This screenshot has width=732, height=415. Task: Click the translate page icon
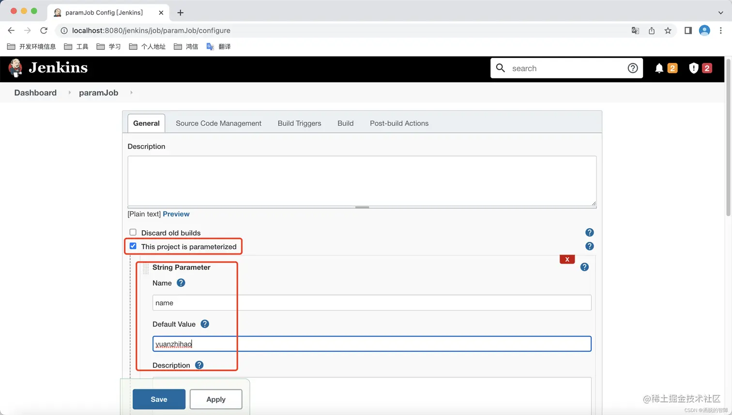(635, 30)
